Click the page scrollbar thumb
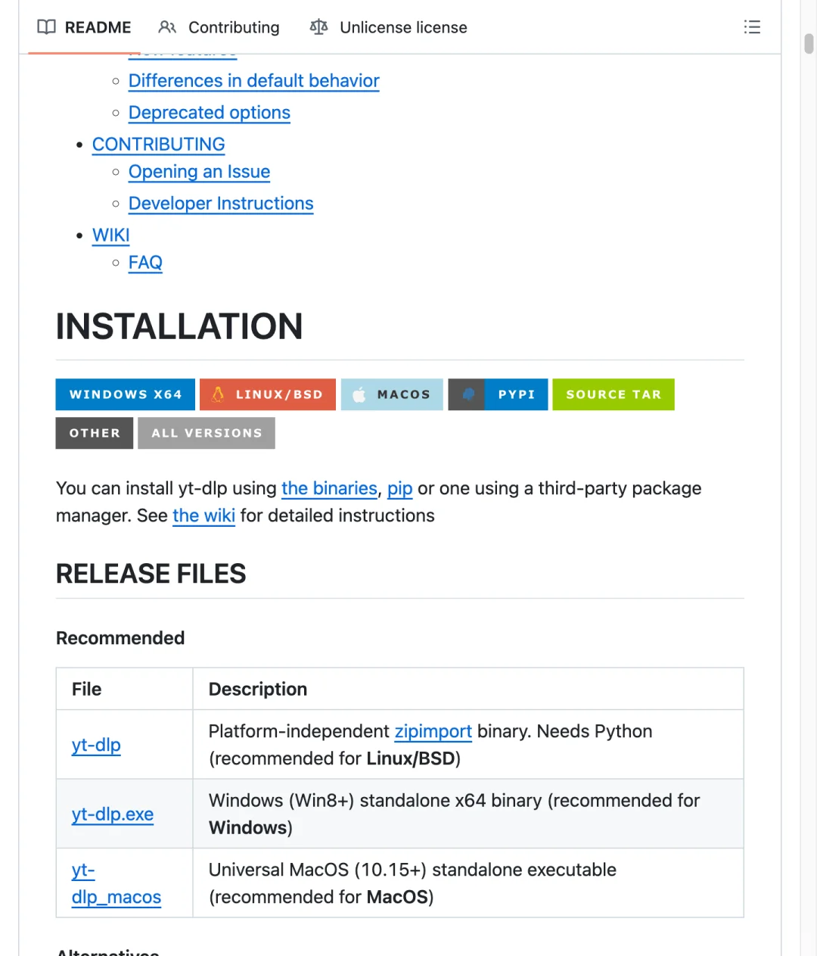 (809, 43)
